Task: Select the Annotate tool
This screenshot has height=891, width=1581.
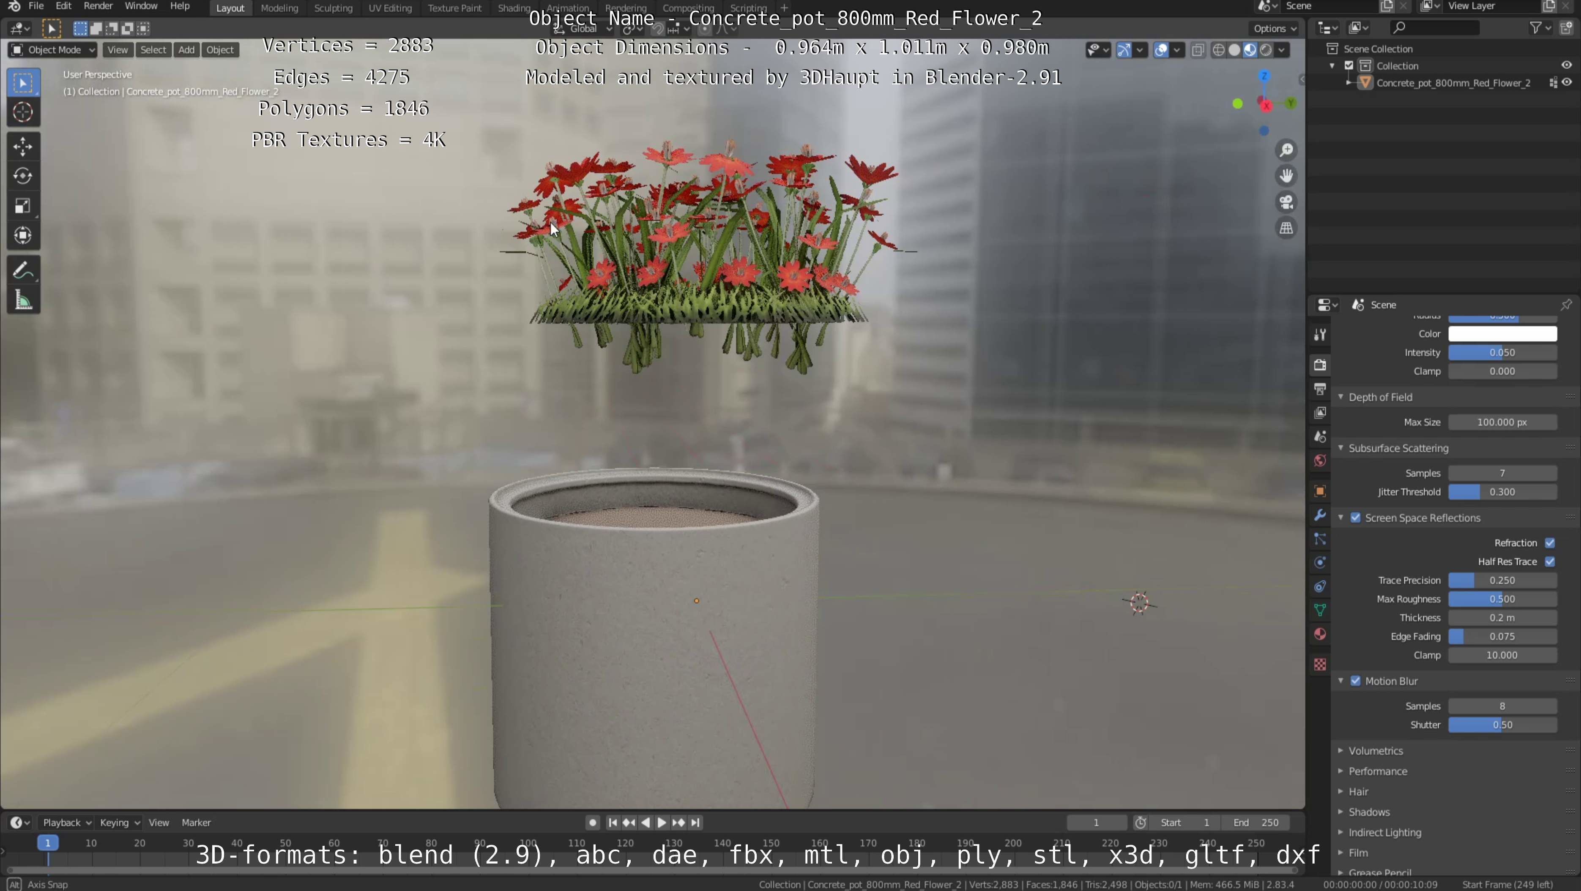Action: (23, 270)
